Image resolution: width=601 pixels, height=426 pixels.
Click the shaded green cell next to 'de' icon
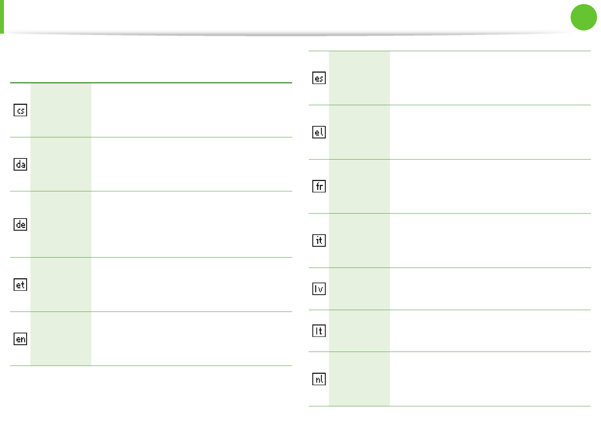61,224
